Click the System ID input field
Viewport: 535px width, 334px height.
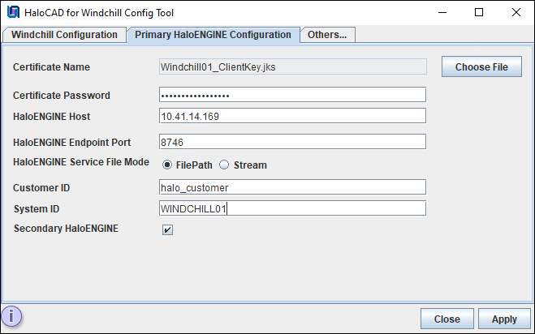[x=293, y=208]
